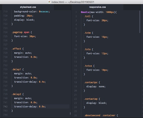Click line number 724 in left gutter

coord(5,32)
